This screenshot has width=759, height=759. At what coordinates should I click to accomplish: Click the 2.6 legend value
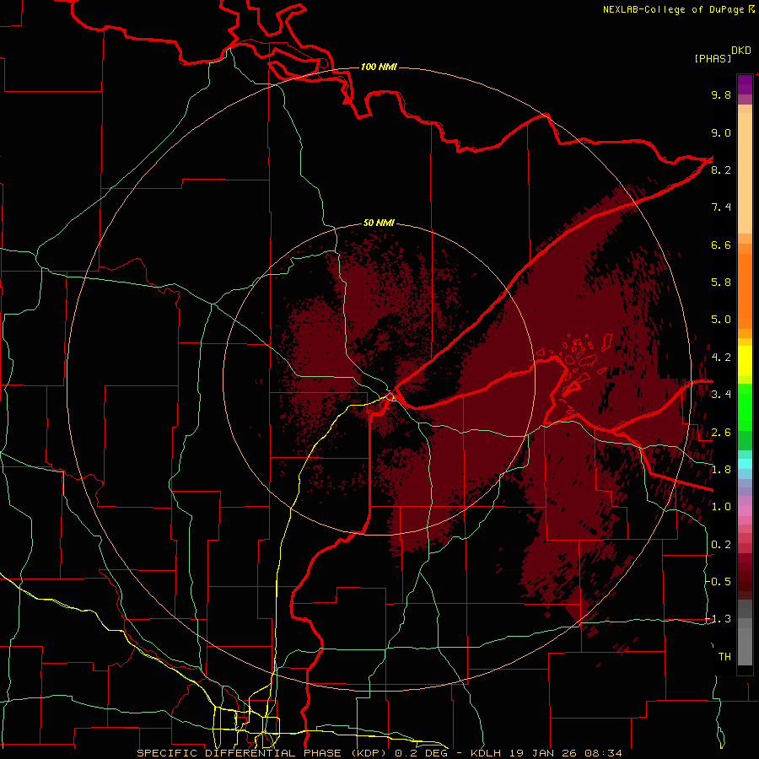click(x=721, y=433)
